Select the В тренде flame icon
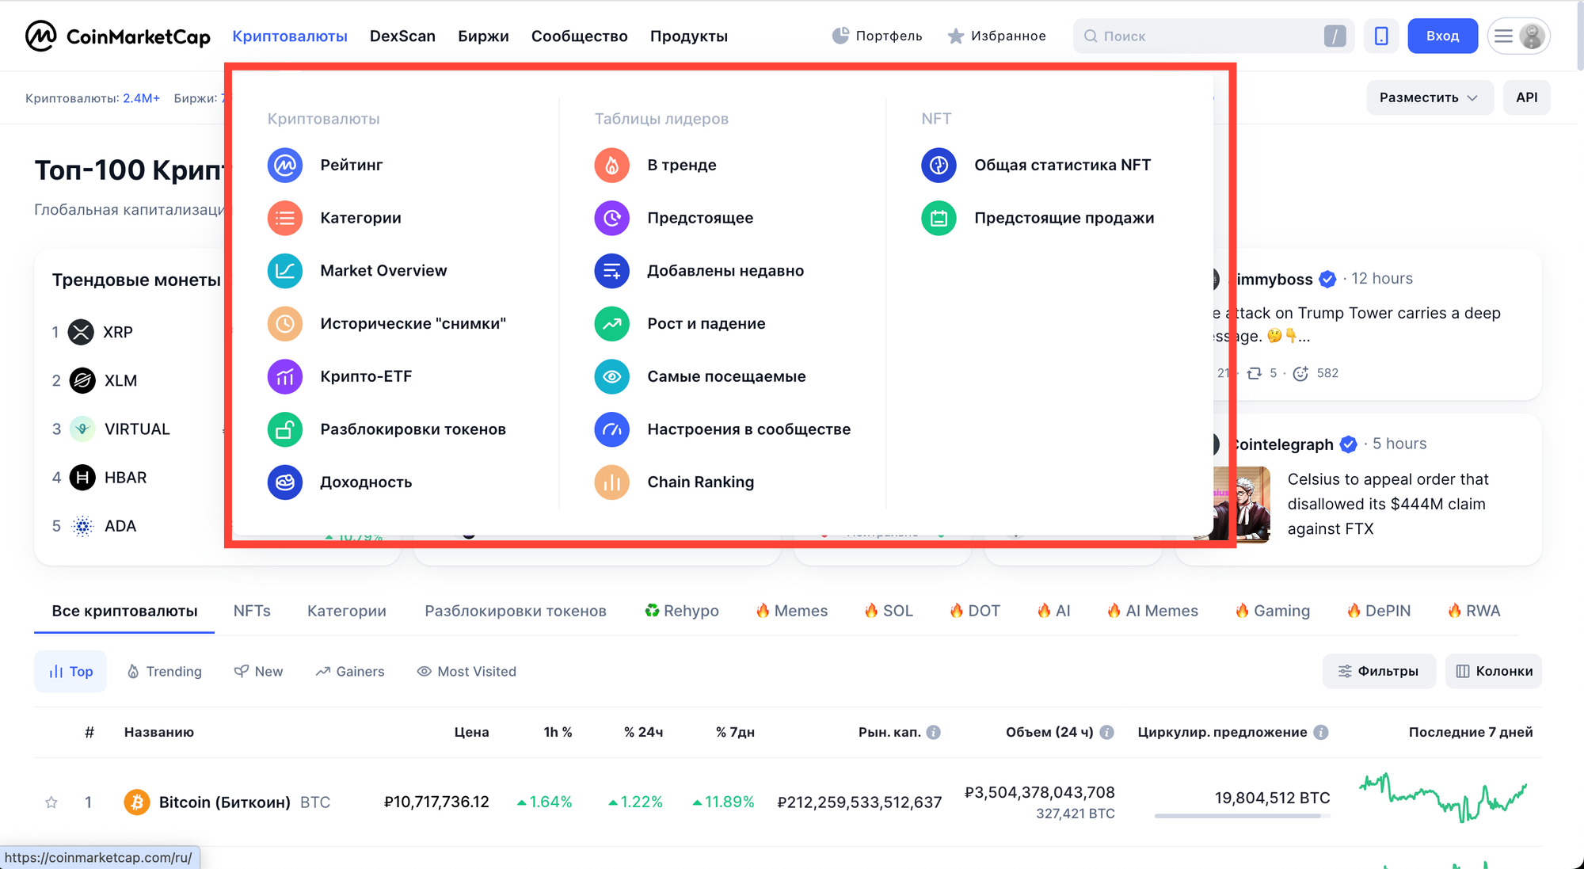The height and width of the screenshot is (869, 1584). tap(611, 165)
